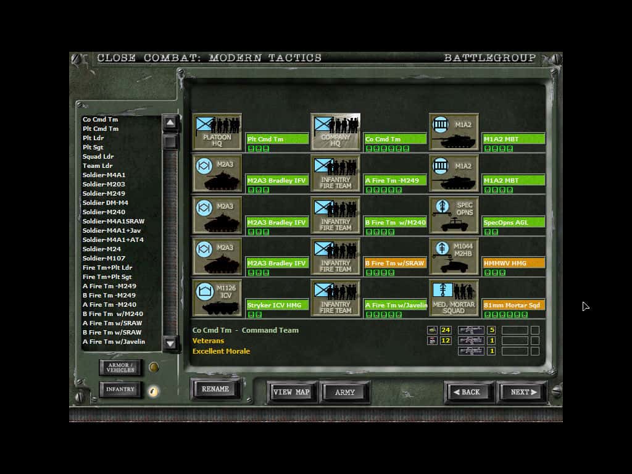Click the count value 12
The height and width of the screenshot is (474, 632).
coord(446,341)
